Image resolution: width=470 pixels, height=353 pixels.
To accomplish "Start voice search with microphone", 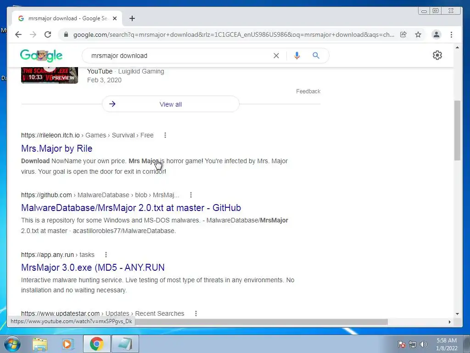I will [297, 56].
